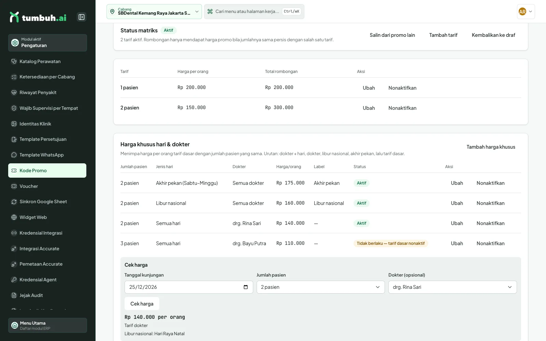Click the Kode Promo ticket icon
The image size is (546, 341).
[x=14, y=170]
